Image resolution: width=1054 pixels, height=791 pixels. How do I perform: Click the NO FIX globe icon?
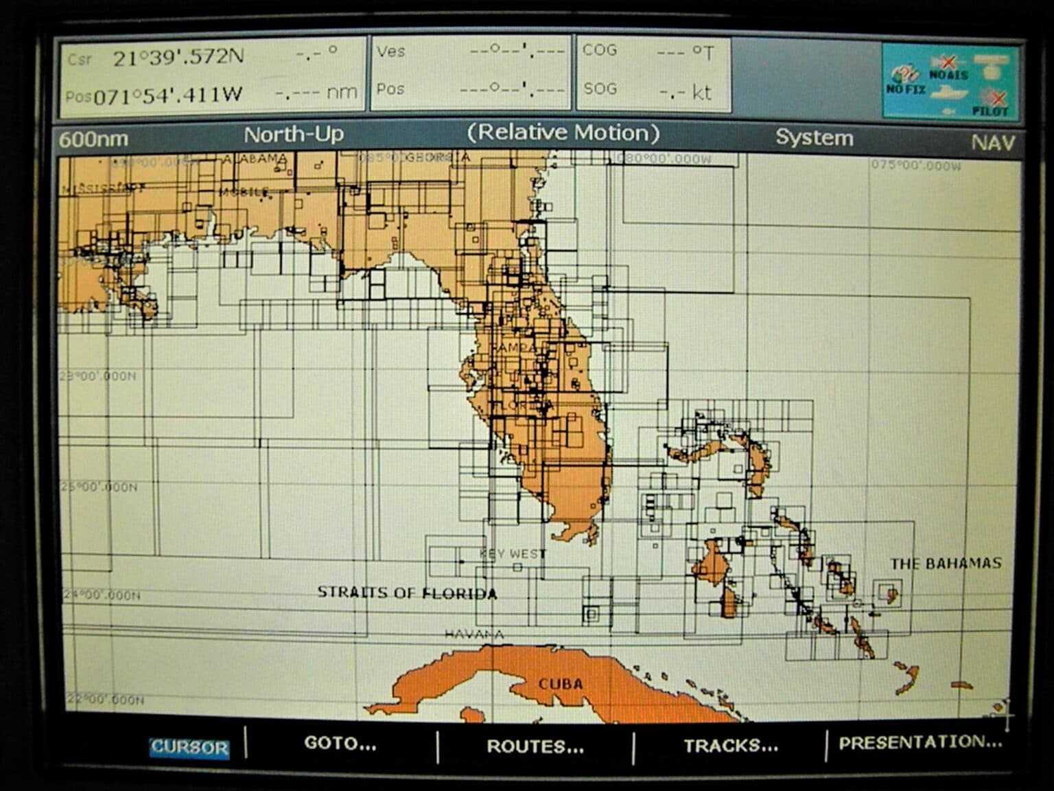(904, 71)
